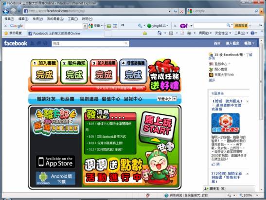This screenshot has height=200, width=266.
Task: Click the favorites star icon
Action: tap(6, 33)
